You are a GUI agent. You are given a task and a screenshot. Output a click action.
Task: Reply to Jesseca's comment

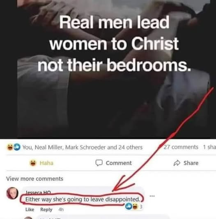point(46,210)
